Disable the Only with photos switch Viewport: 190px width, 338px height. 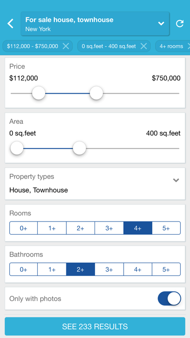point(169,299)
